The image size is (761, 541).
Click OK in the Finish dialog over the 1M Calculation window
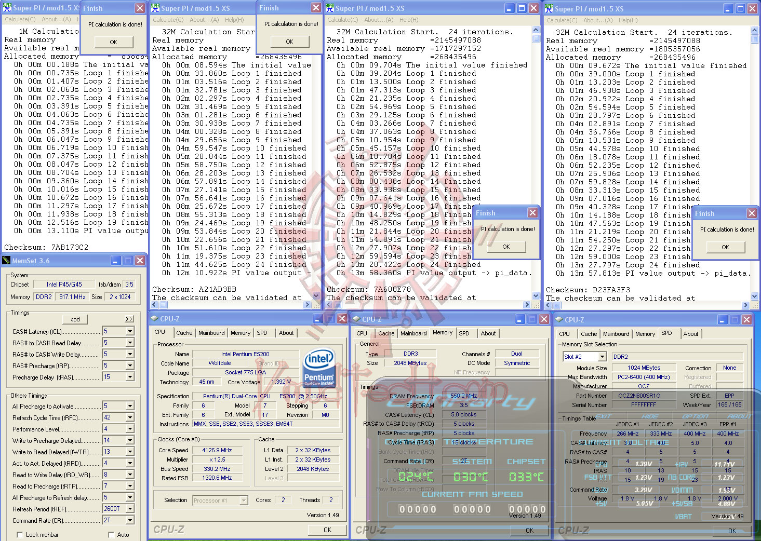click(x=113, y=42)
